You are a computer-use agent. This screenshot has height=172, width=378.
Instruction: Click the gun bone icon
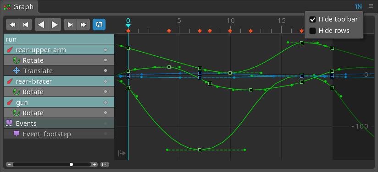[x=10, y=103]
